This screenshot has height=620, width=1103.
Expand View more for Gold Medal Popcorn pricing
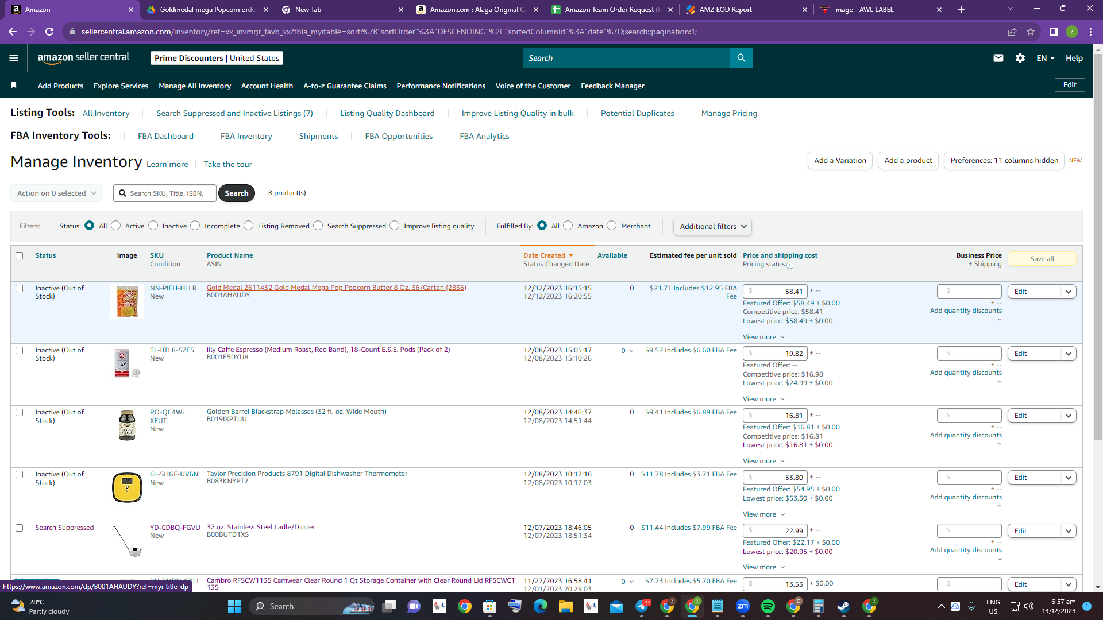click(x=763, y=337)
